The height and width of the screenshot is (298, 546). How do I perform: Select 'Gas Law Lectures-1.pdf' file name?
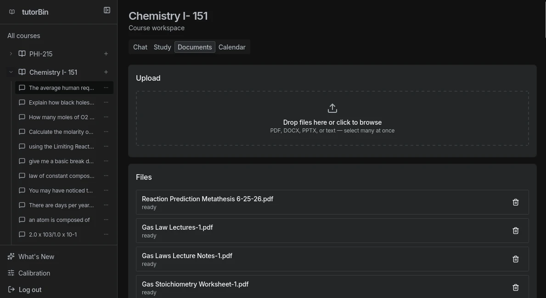coord(177,227)
